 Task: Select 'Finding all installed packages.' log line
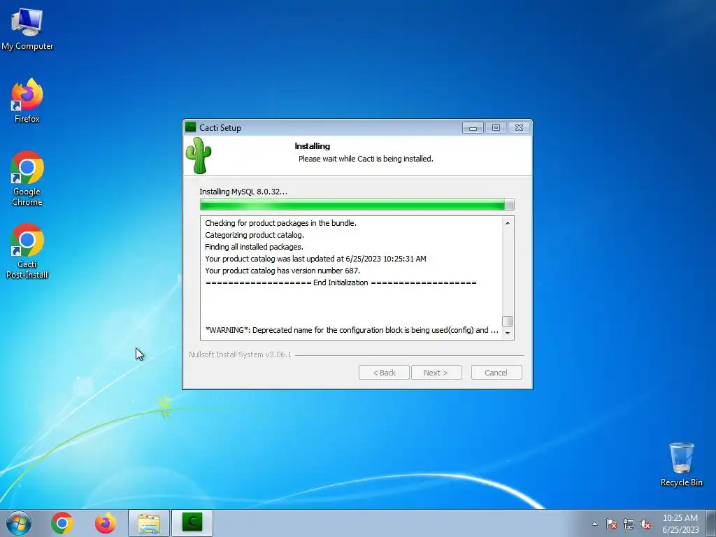pyautogui.click(x=254, y=247)
